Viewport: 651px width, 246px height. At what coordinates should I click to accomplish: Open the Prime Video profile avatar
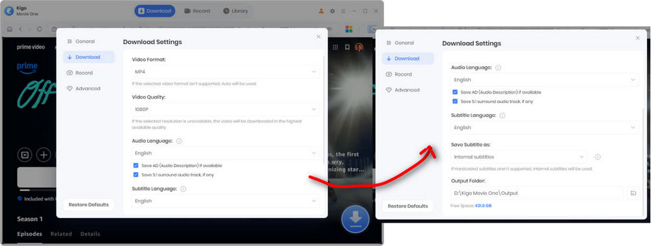[359, 47]
